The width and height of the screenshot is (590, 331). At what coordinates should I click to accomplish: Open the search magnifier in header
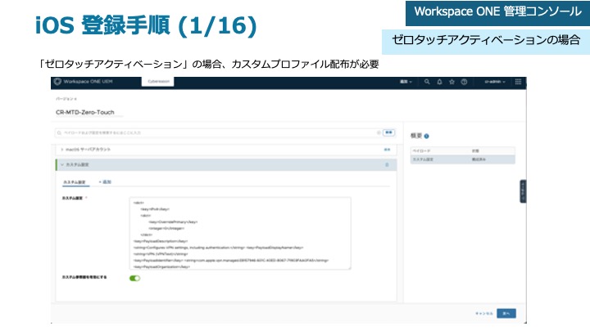[427, 82]
